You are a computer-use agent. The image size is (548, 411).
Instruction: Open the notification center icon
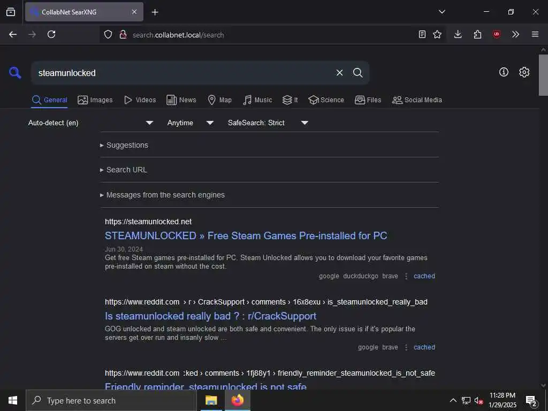(531, 401)
